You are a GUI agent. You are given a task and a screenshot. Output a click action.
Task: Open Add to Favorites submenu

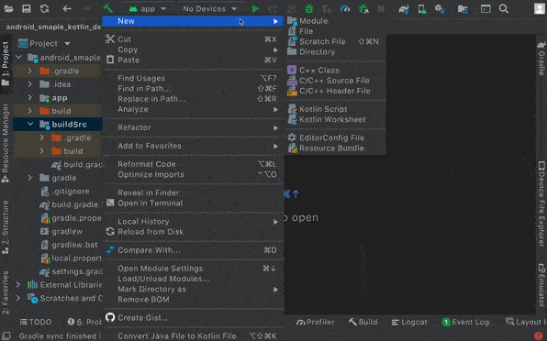point(193,146)
